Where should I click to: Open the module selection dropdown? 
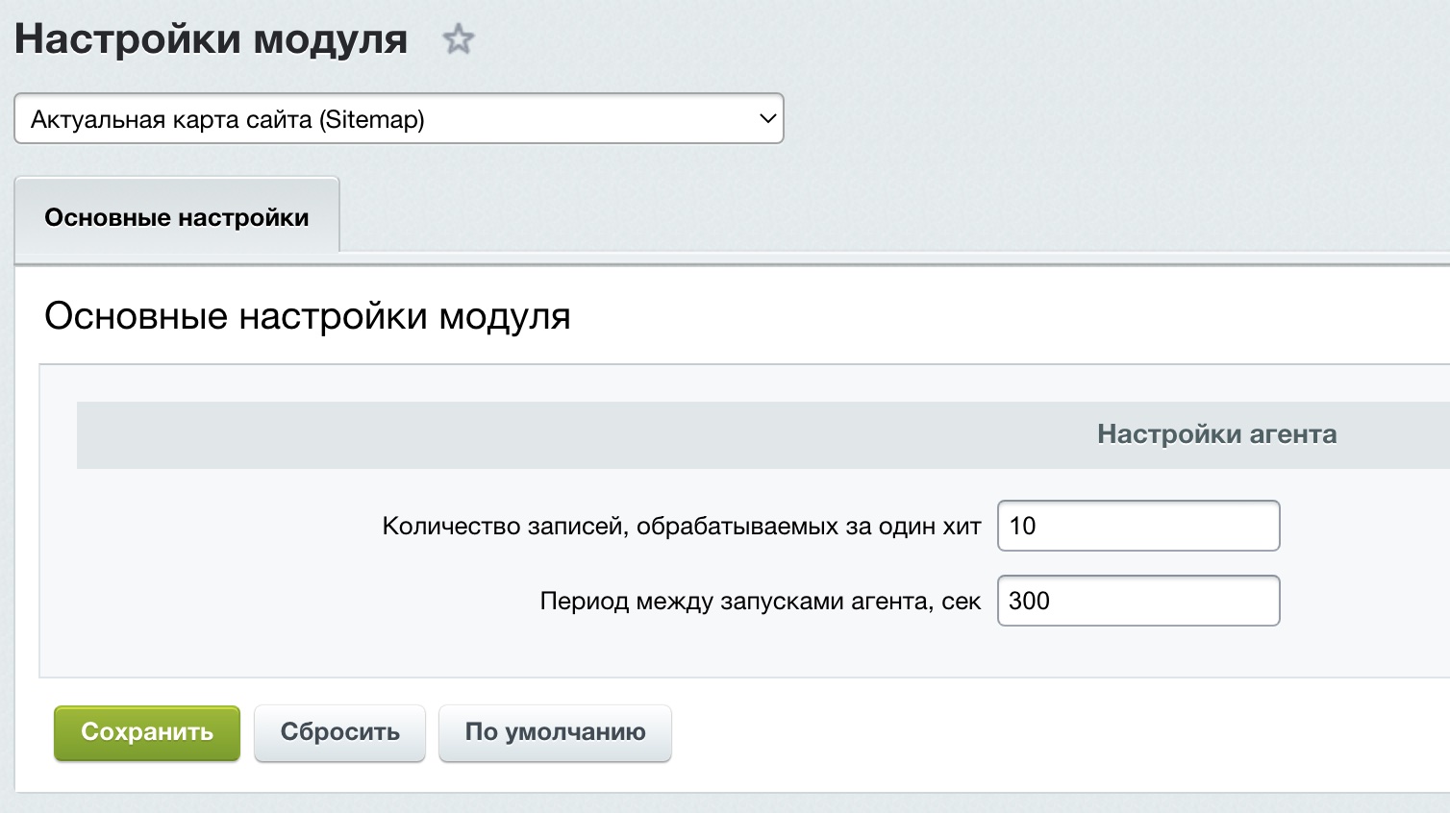coord(398,119)
